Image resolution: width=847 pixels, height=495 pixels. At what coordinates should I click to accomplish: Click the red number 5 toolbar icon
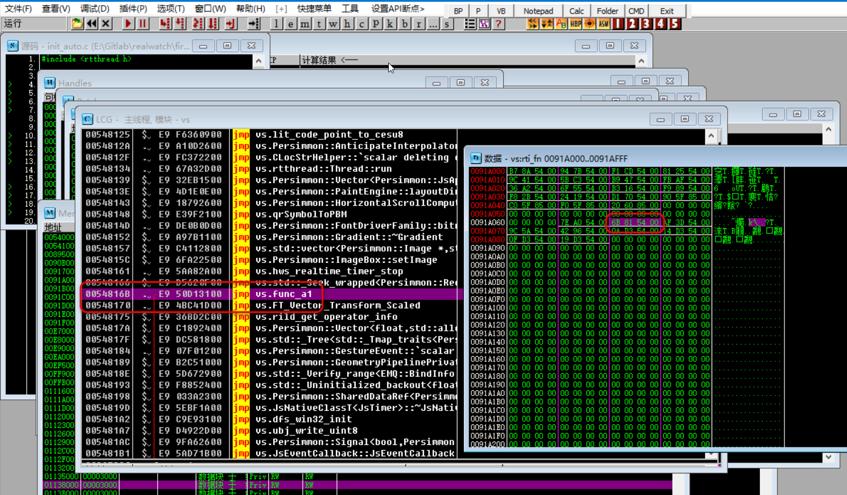(675, 23)
